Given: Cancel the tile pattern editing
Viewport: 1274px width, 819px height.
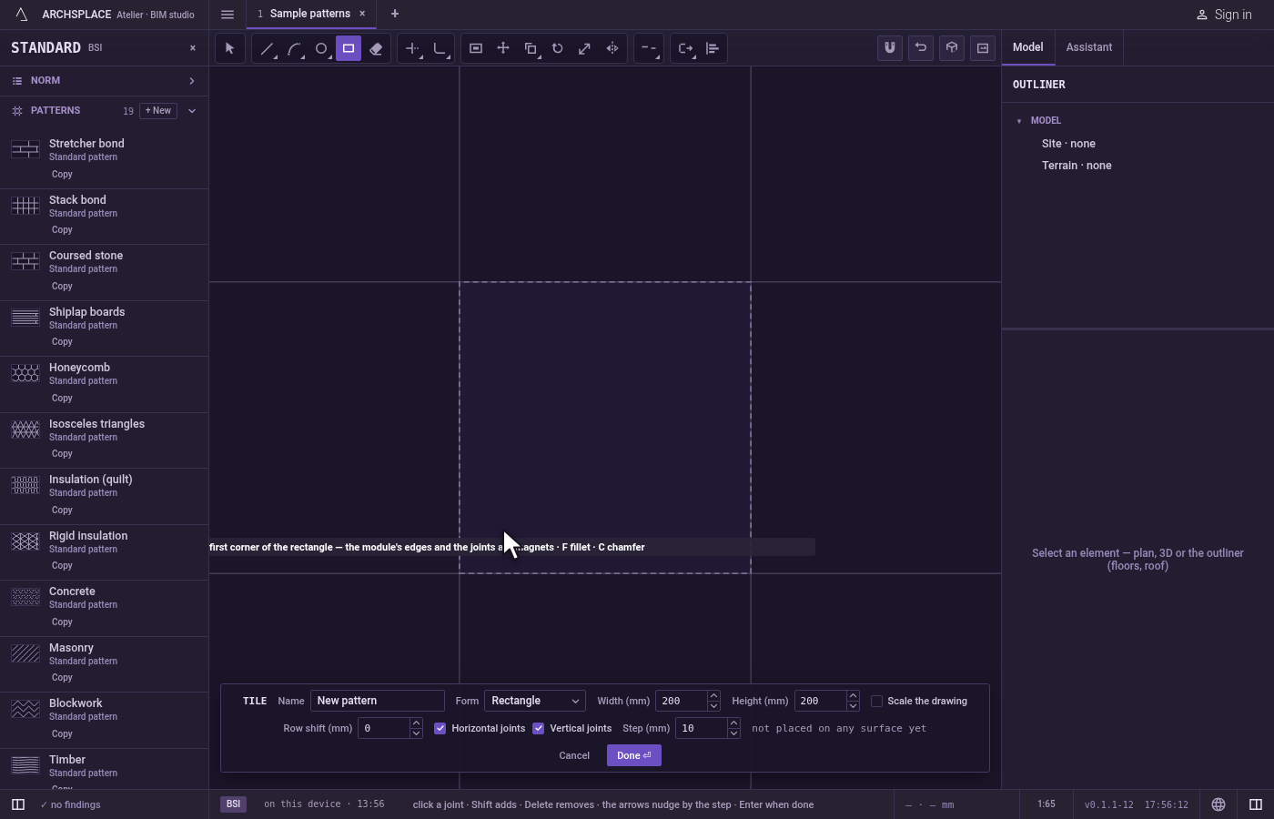Looking at the screenshot, I should (574, 755).
